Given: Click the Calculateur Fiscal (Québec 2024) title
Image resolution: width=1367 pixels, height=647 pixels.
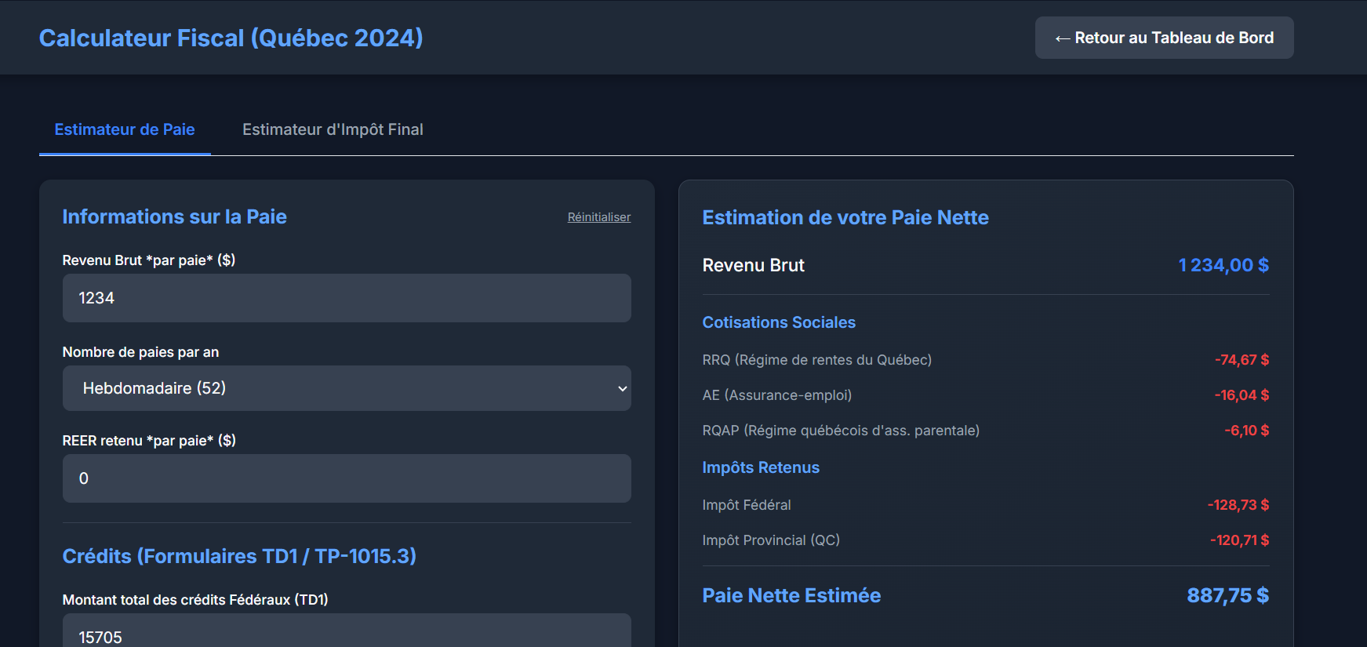Looking at the screenshot, I should click(x=231, y=38).
